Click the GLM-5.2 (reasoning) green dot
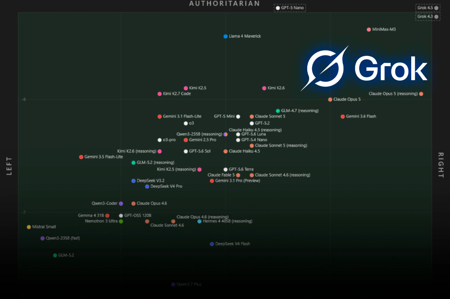 133,163
